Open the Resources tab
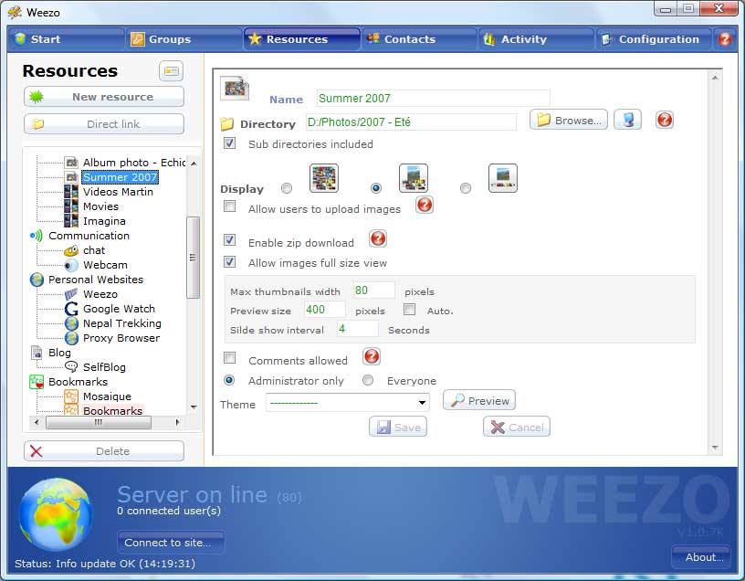The height and width of the screenshot is (581, 745). 301,39
